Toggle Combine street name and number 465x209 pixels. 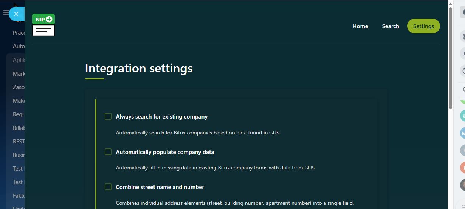coord(108,187)
